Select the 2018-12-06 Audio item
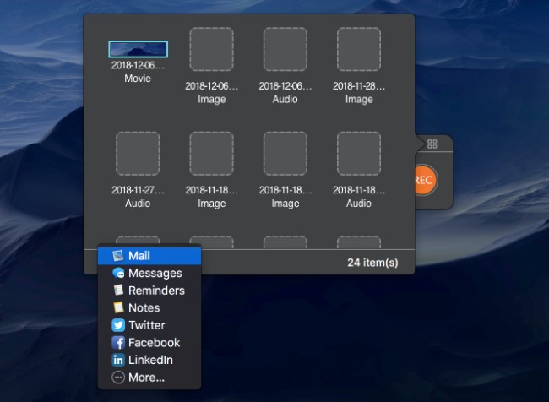Viewport: 549px width, 402px height. point(285,49)
